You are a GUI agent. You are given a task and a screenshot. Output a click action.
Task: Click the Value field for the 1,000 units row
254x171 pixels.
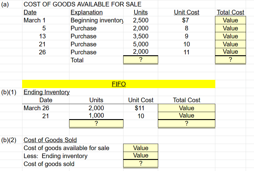click(186, 116)
